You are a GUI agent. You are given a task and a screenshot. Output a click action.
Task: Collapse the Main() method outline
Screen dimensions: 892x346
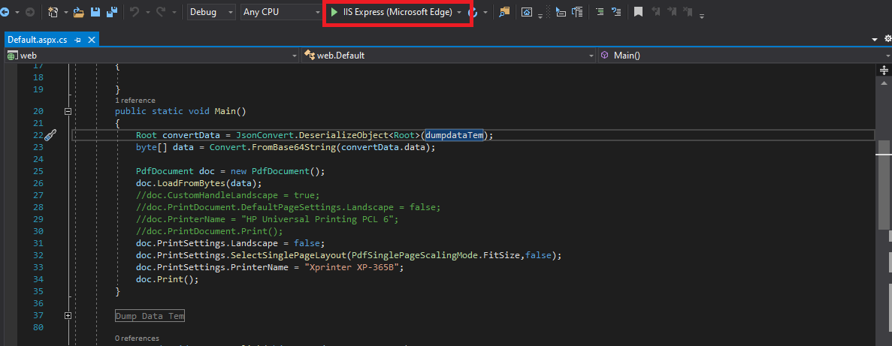pyautogui.click(x=68, y=111)
